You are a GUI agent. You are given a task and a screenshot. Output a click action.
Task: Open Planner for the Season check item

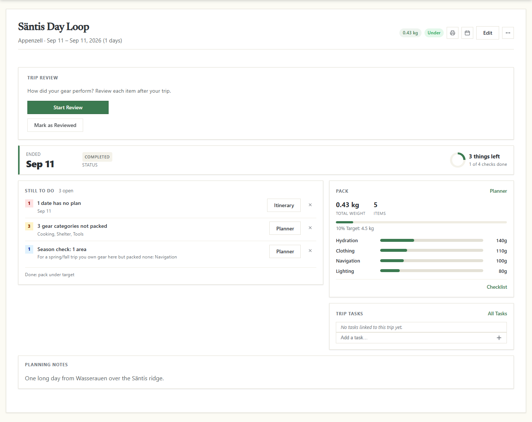[x=285, y=251]
